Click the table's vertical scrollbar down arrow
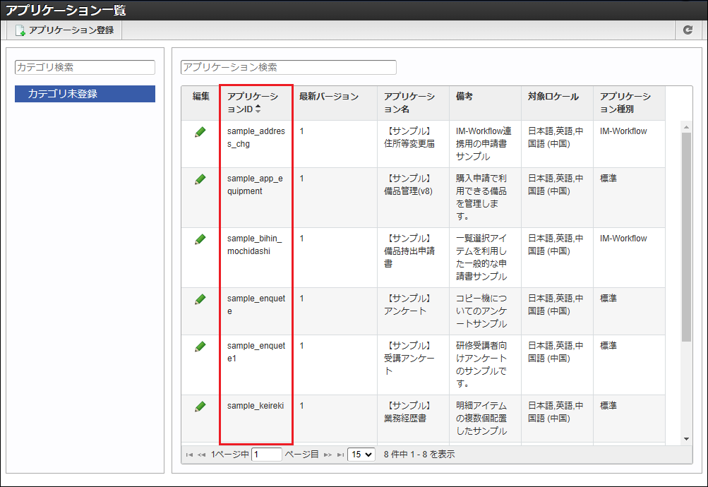The image size is (708, 487). pyautogui.click(x=687, y=438)
